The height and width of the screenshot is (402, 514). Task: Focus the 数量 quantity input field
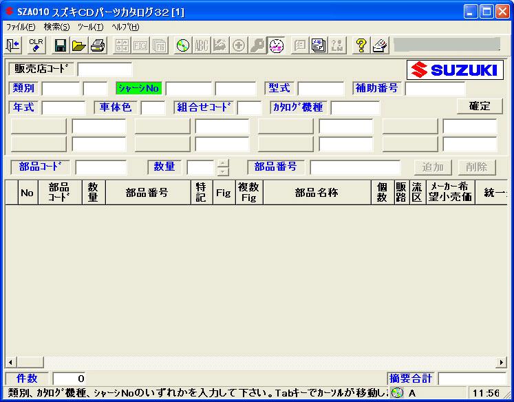click(x=200, y=167)
